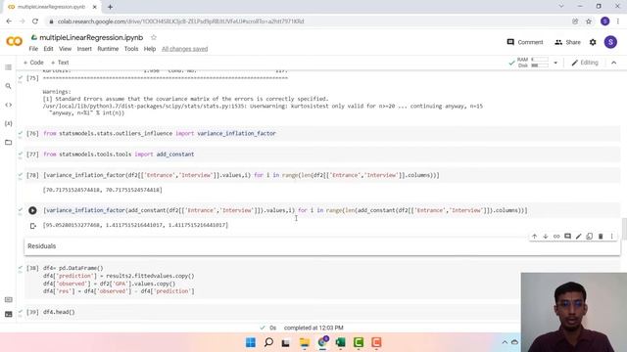Add a new Code cell
This screenshot has height=352, width=627.
[x=33, y=63]
